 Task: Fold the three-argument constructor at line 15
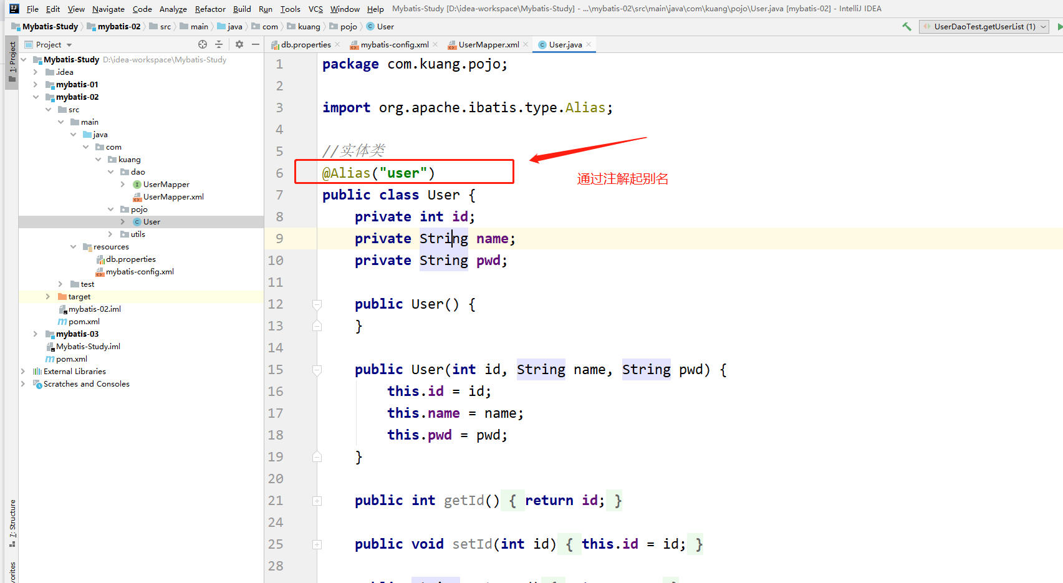[317, 370]
